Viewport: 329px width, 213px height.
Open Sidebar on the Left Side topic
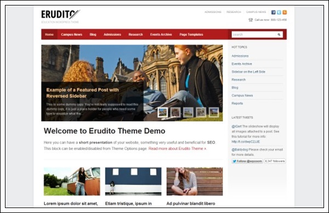click(248, 72)
